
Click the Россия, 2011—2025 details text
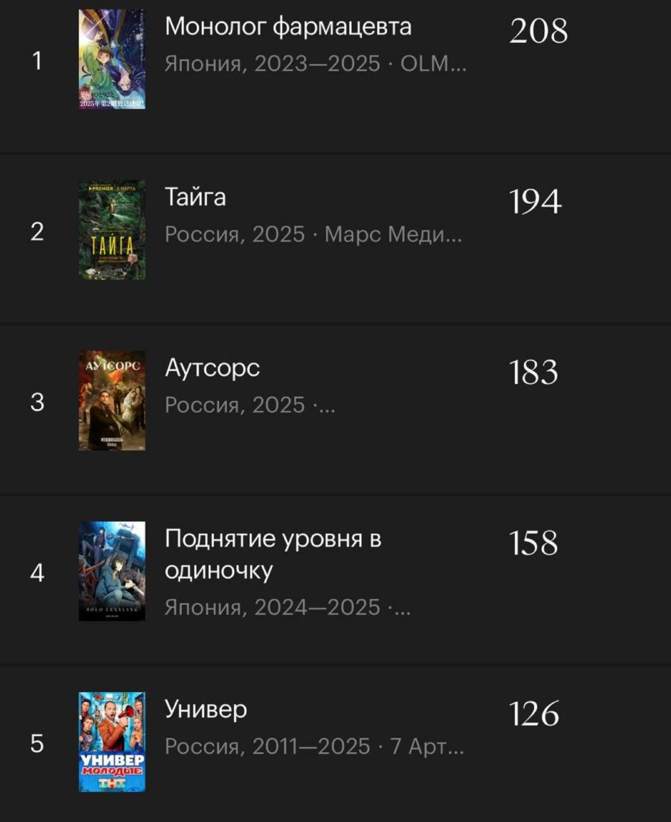tap(314, 746)
